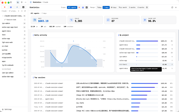Click the $91.44 session progress bar
Screen dimensions: 179x112
144,87
